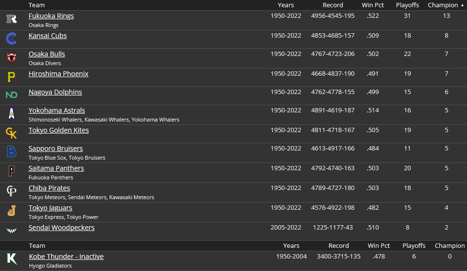Sort active teams by Record header

[333, 5]
